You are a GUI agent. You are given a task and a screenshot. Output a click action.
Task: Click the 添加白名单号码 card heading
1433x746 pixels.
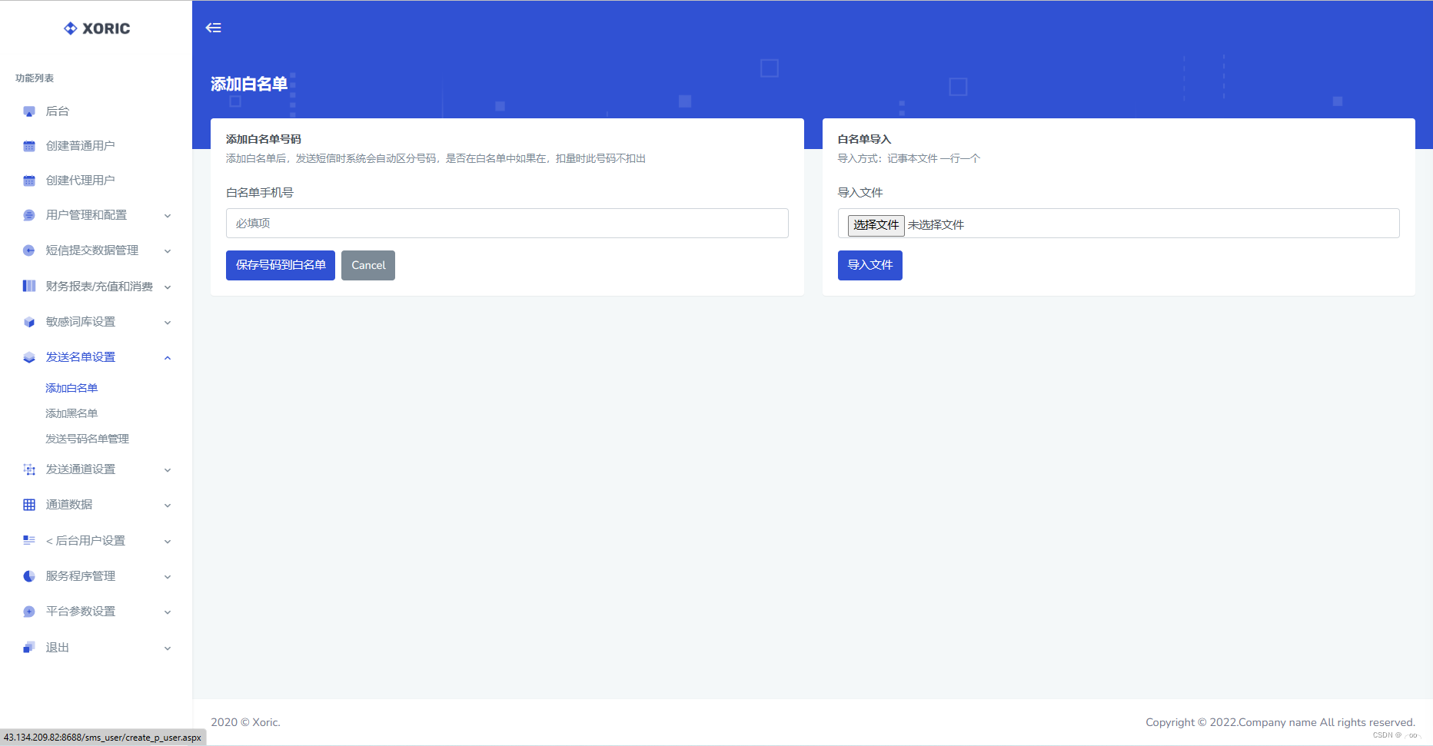[264, 139]
